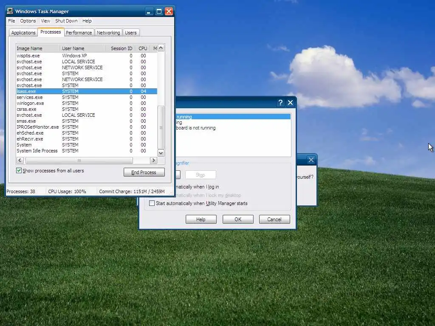Select the highlighted running item in Utility Manager
435x326 pixels.
[x=233, y=117]
